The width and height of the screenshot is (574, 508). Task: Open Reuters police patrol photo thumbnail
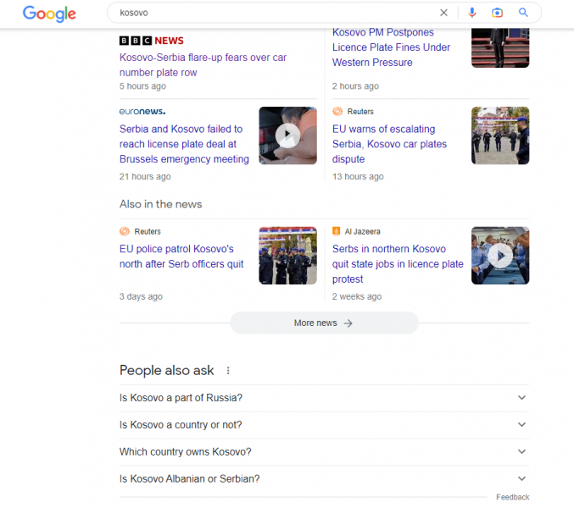point(287,256)
